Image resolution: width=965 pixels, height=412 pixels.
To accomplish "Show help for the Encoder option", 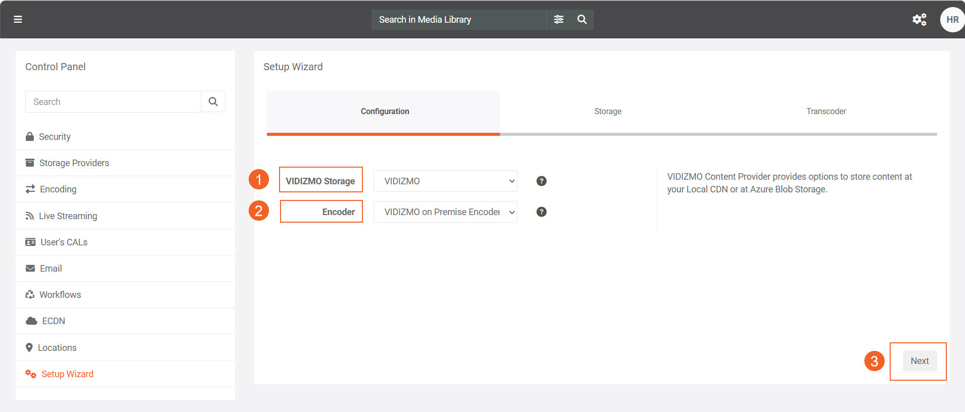I will (541, 212).
